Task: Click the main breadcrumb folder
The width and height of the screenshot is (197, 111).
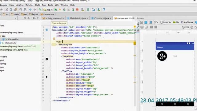Action: coord(15,14)
